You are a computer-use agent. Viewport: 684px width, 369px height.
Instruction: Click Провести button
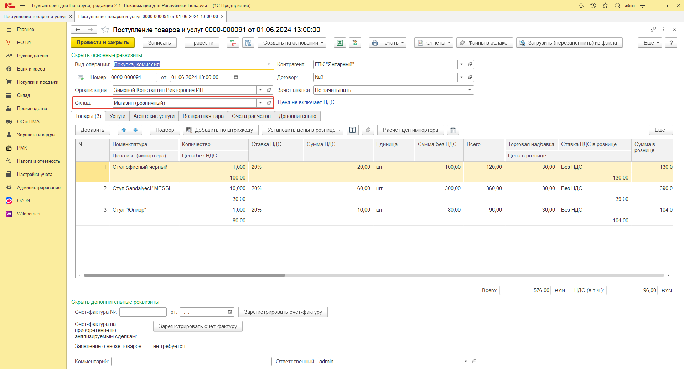tap(202, 43)
